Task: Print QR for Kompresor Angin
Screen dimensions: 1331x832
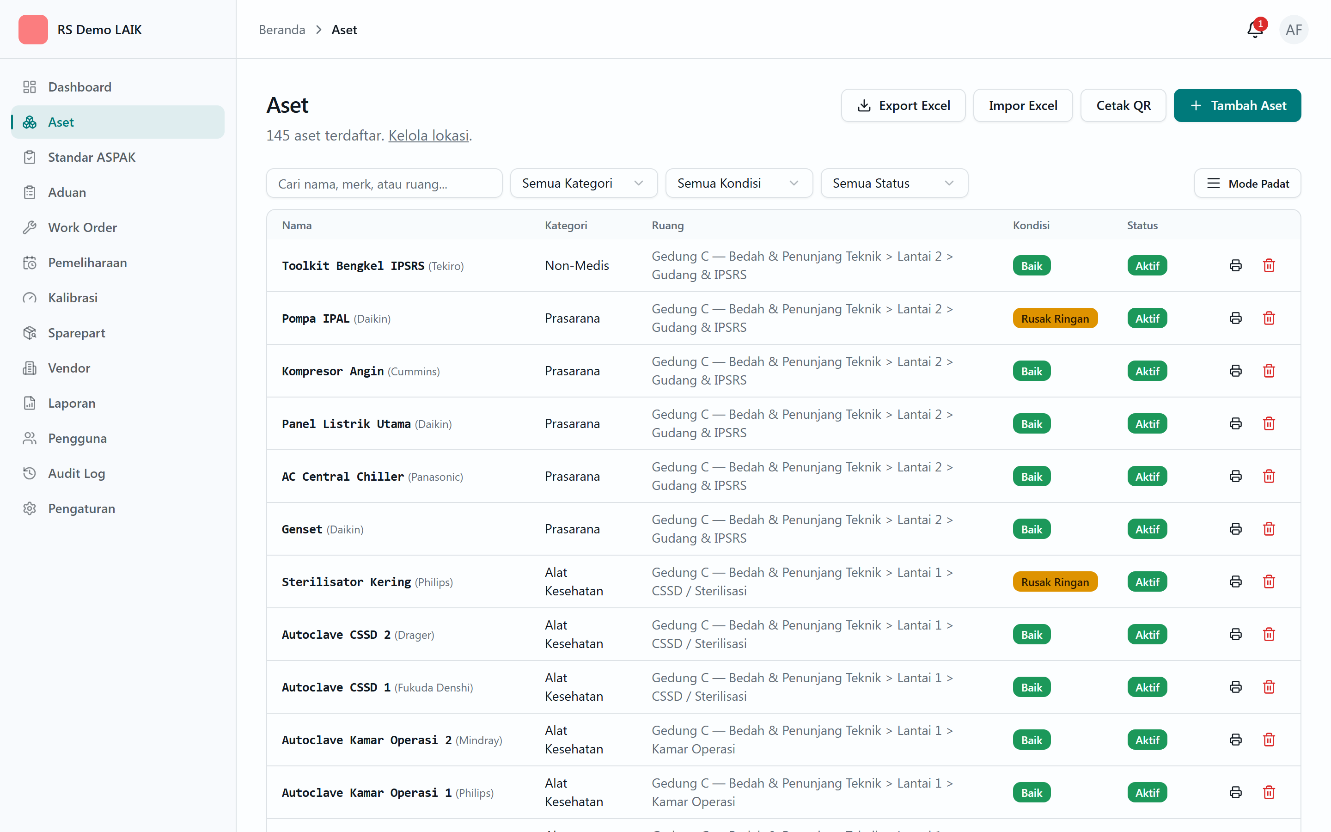Action: coord(1235,371)
